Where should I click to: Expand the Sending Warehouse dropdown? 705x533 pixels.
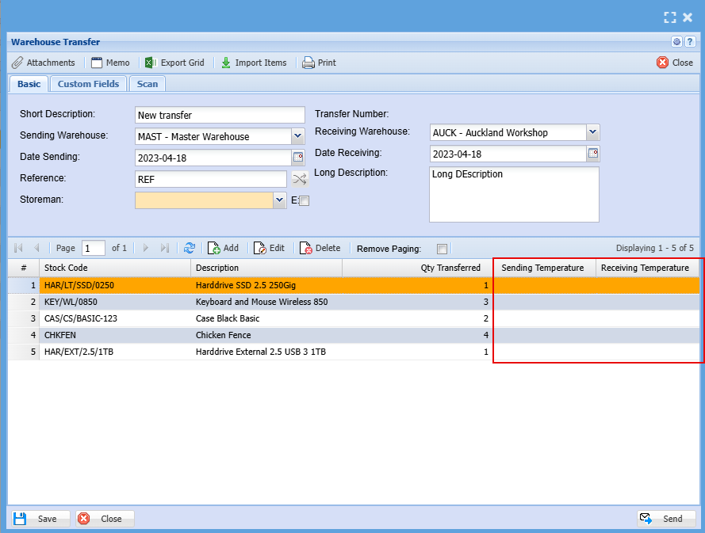pos(298,136)
